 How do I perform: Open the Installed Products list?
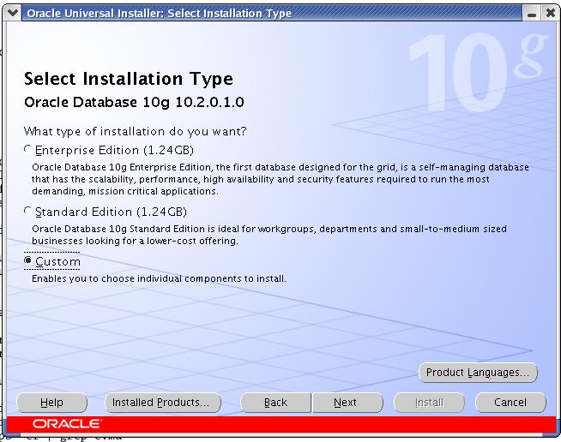click(x=163, y=403)
